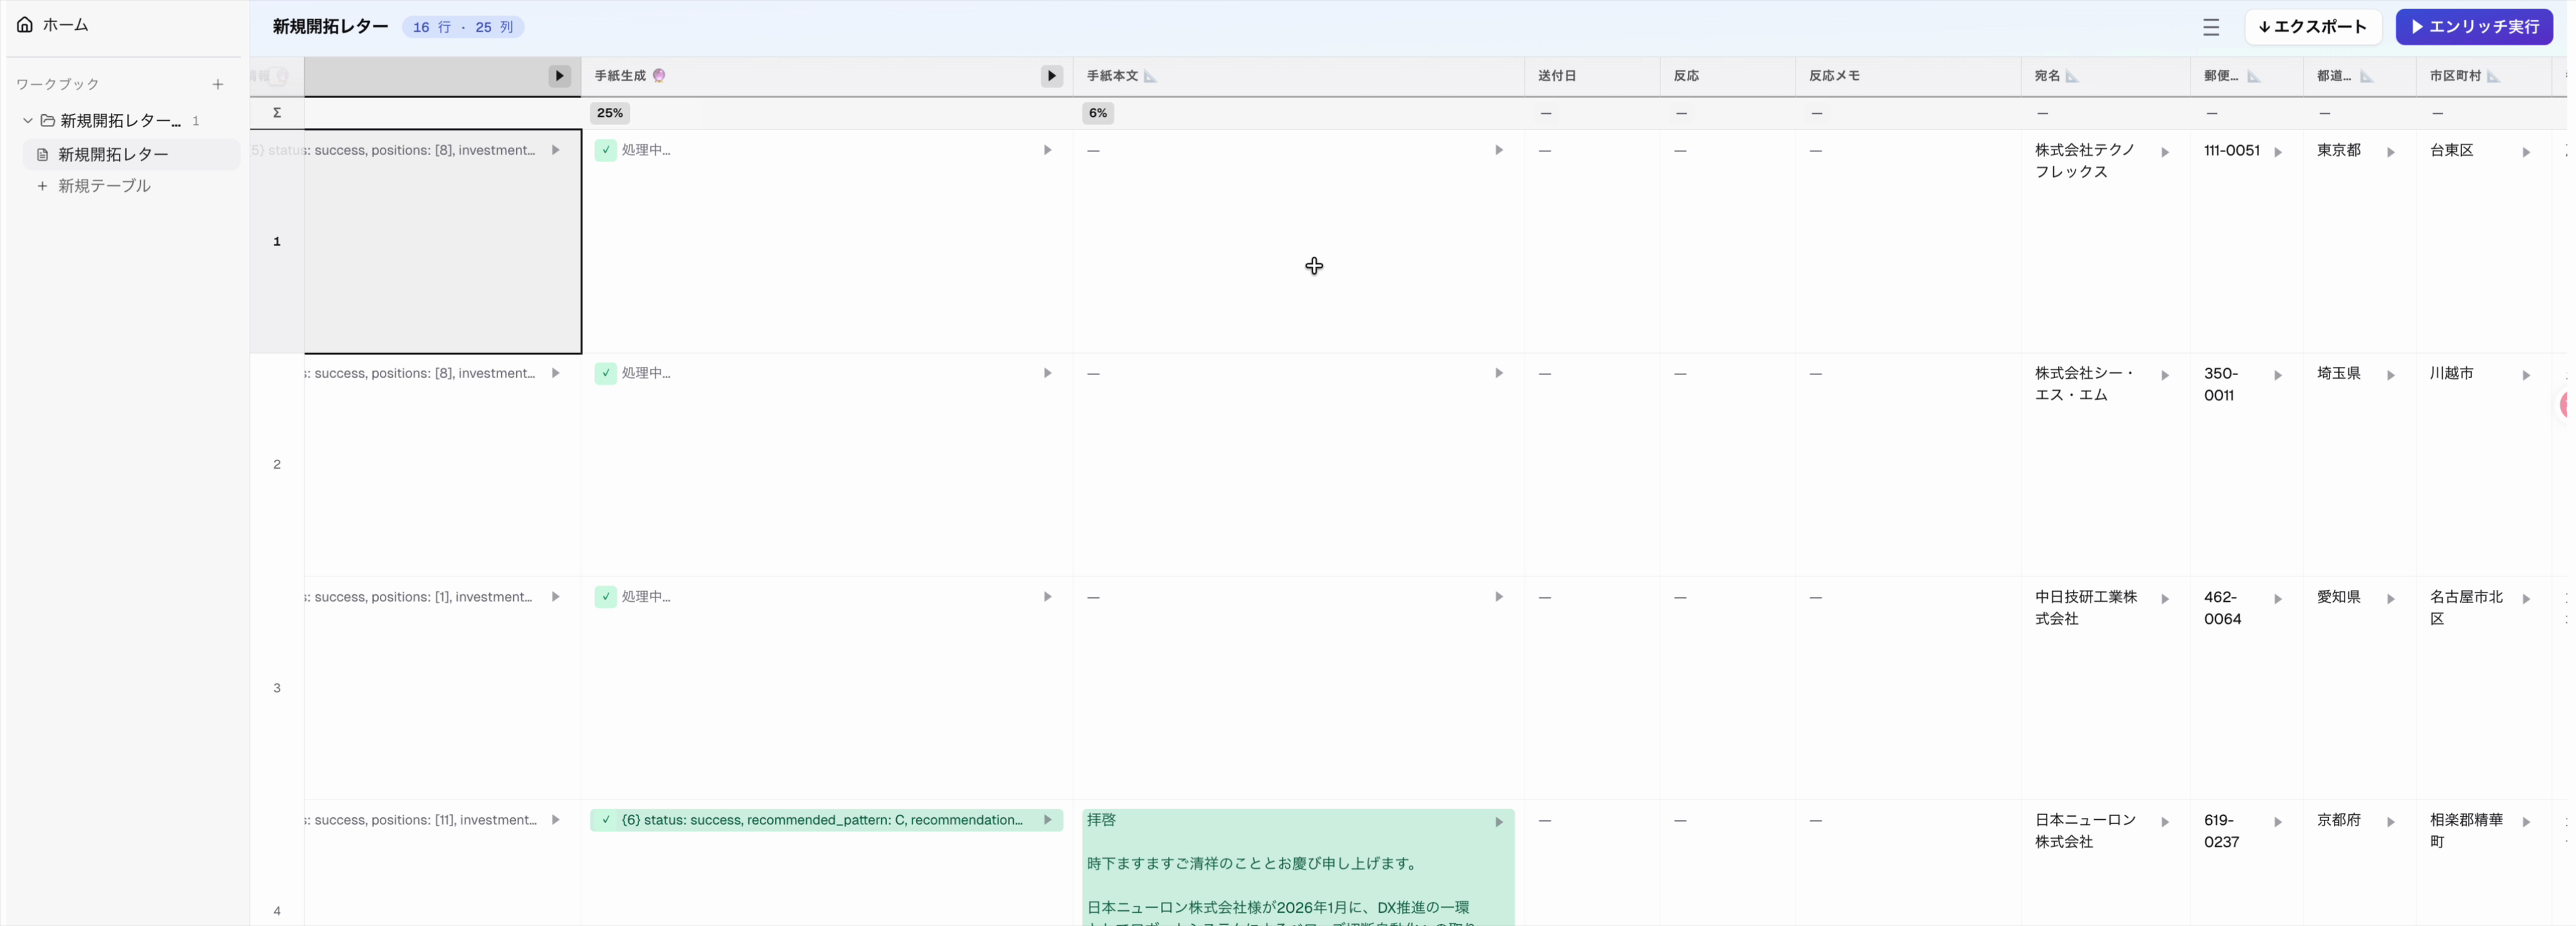Expand the 株式会社テクノフレックス cell arrow
This screenshot has width=2576, height=926.
(2165, 153)
